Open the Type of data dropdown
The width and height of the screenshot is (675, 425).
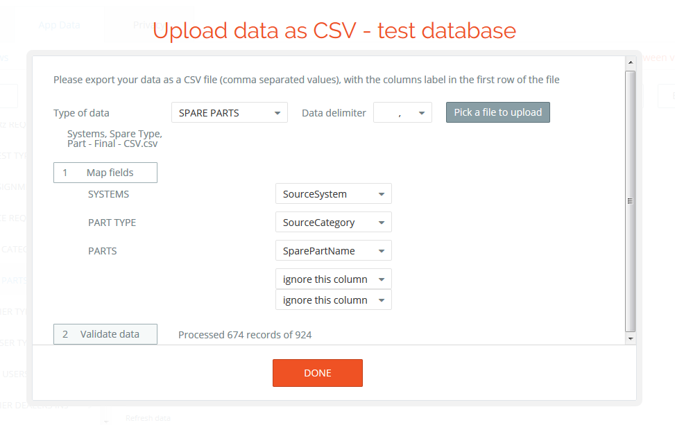click(229, 113)
